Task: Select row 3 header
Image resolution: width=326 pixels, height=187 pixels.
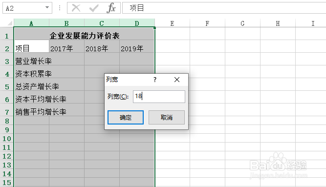Action: (7, 59)
